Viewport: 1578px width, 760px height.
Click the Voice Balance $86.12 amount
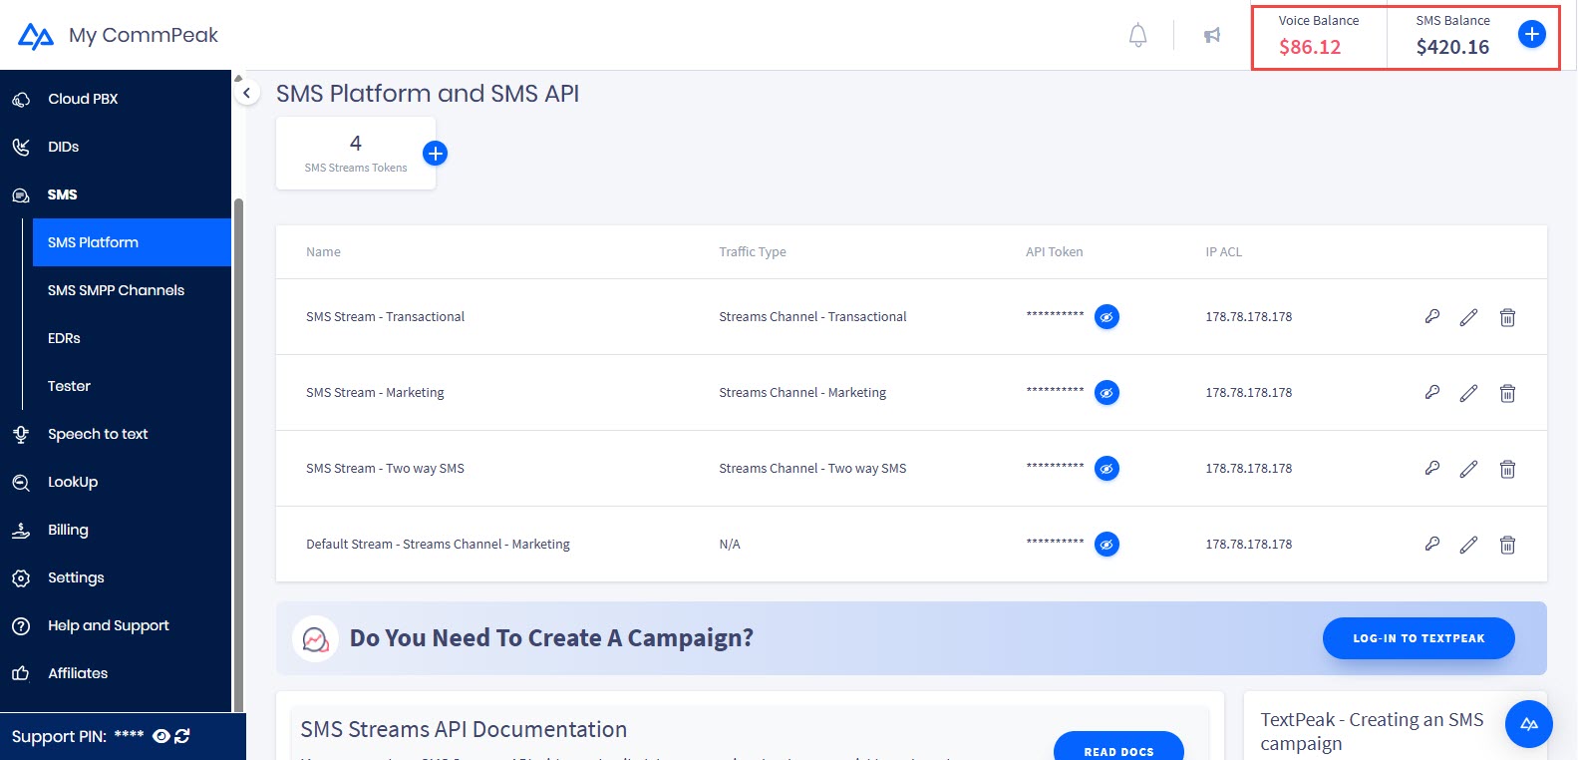pos(1310,47)
